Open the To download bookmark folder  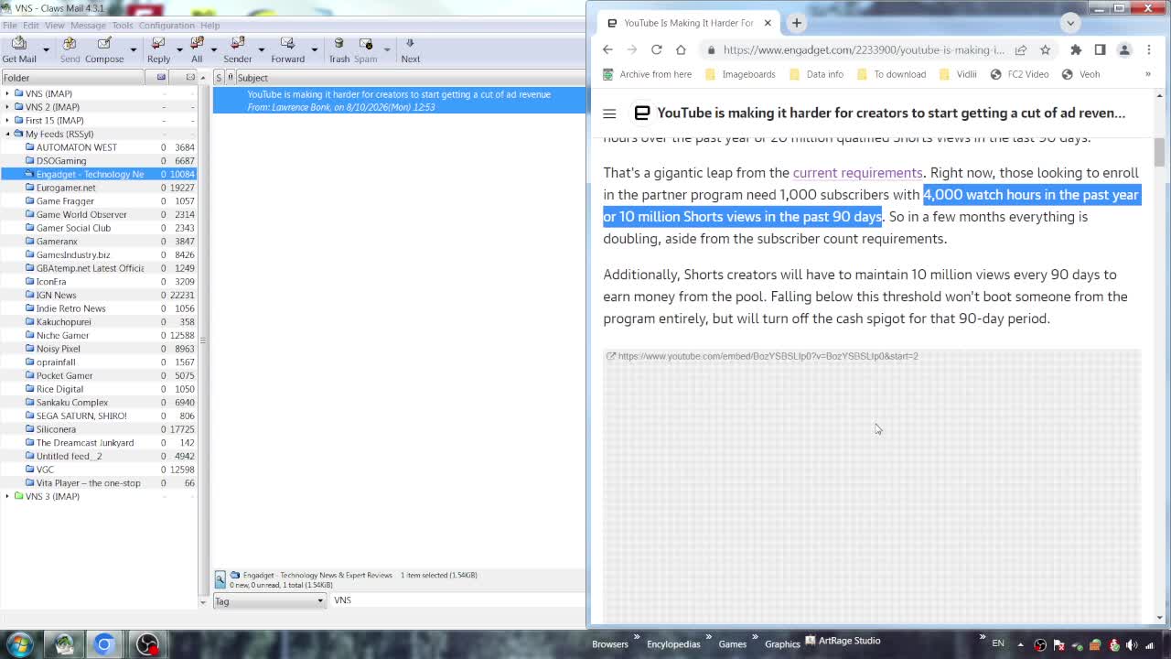click(891, 74)
